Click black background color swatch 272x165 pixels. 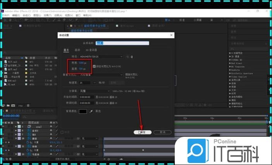pyautogui.click(x=83, y=111)
